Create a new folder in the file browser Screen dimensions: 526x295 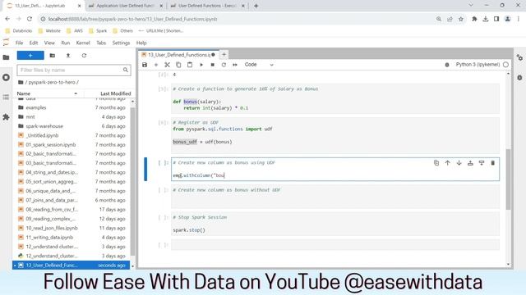click(x=53, y=56)
